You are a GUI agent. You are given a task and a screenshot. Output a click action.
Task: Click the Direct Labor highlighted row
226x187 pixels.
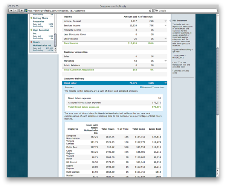115,83
